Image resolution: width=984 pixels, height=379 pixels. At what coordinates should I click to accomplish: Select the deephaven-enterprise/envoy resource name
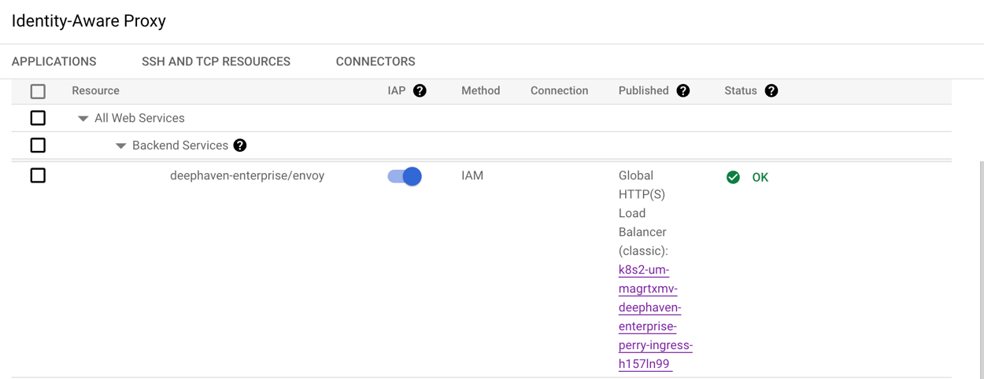pos(247,175)
